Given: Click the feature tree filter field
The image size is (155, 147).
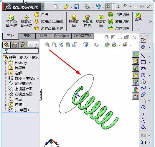Looking at the screenshot, I should click(x=21, y=51).
